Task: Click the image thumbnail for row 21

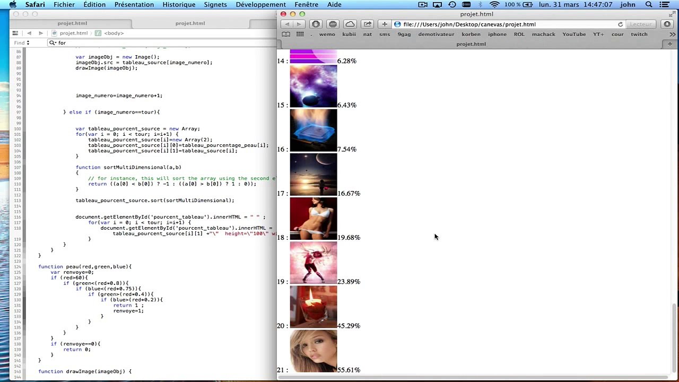Action: (314, 351)
